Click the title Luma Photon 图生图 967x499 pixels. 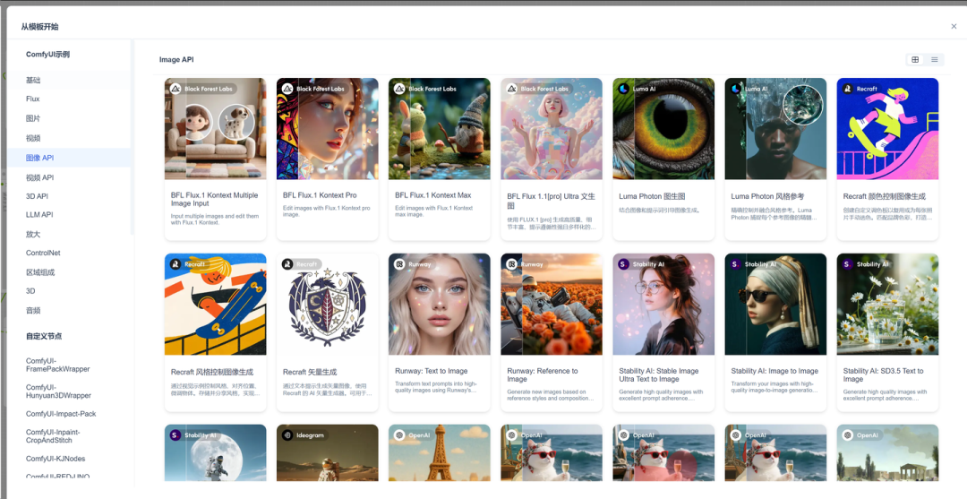point(652,197)
